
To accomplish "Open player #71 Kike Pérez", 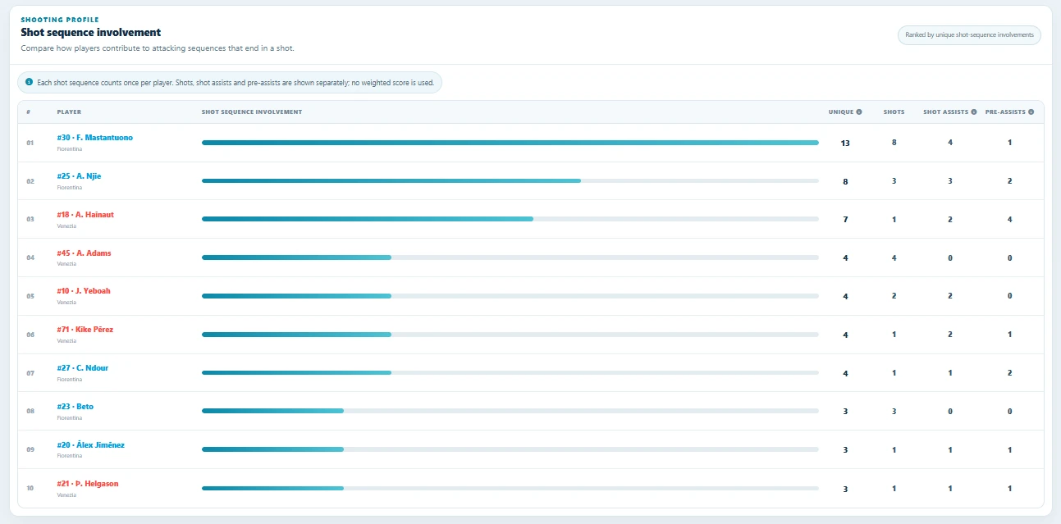I will coord(85,330).
